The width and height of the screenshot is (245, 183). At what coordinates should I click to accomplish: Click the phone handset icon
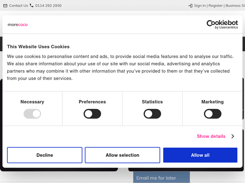(32, 6)
